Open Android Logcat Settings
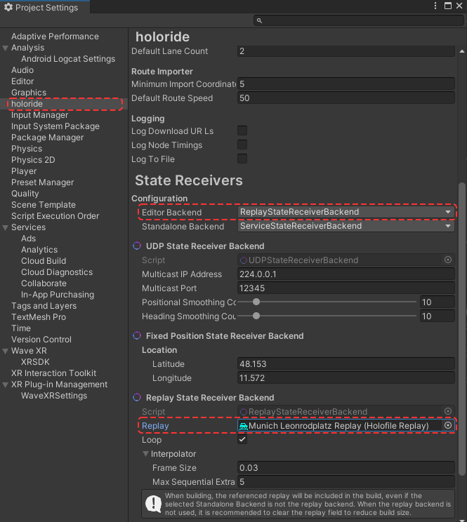The image size is (467, 522). tap(68, 59)
